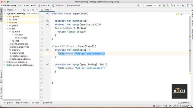The image size is (193, 108).
Task: Open Project structure toolbar icon
Action: pos(183,5)
